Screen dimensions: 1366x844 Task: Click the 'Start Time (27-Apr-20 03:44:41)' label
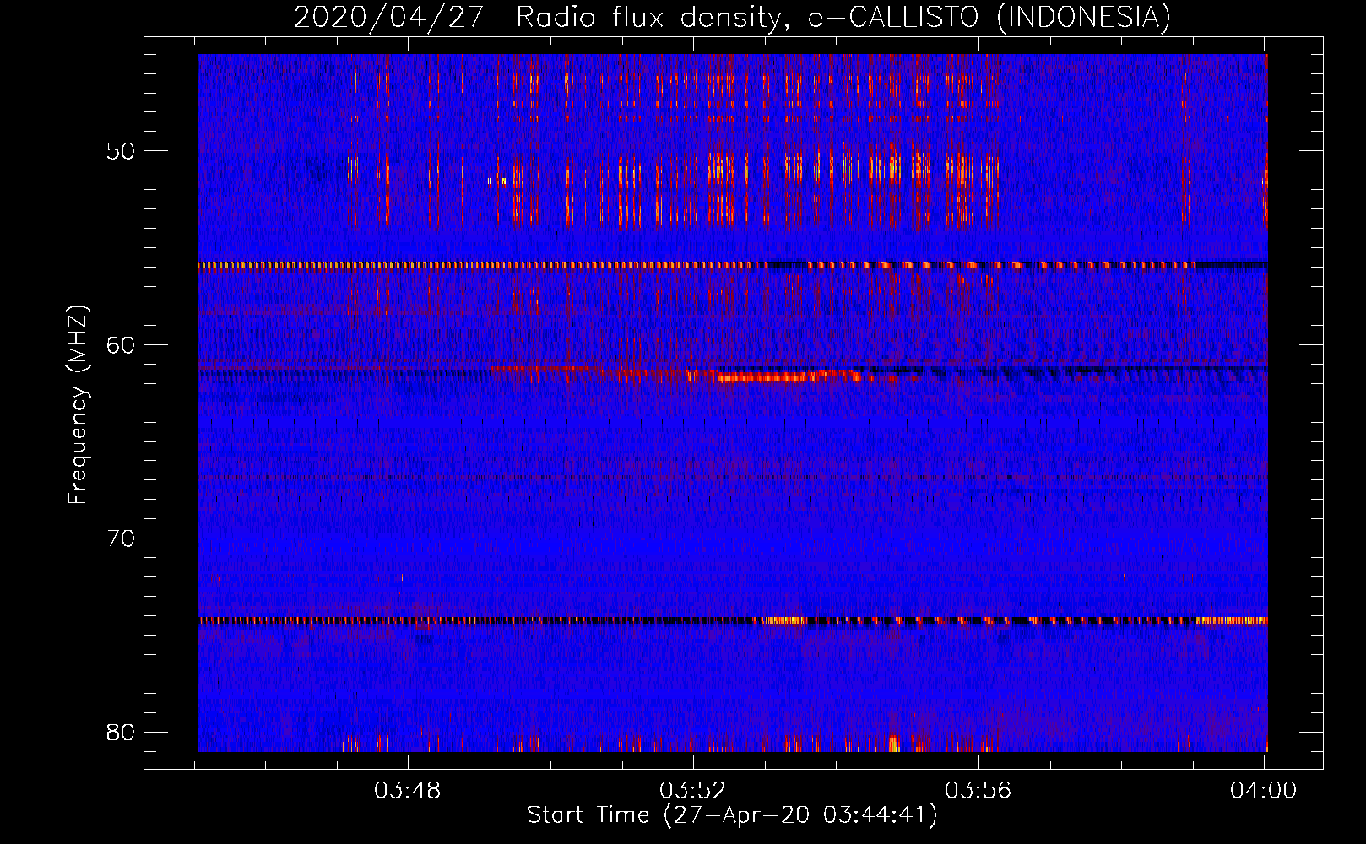click(x=732, y=815)
